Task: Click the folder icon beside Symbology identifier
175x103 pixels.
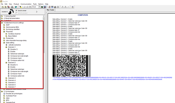Action: click(4, 29)
